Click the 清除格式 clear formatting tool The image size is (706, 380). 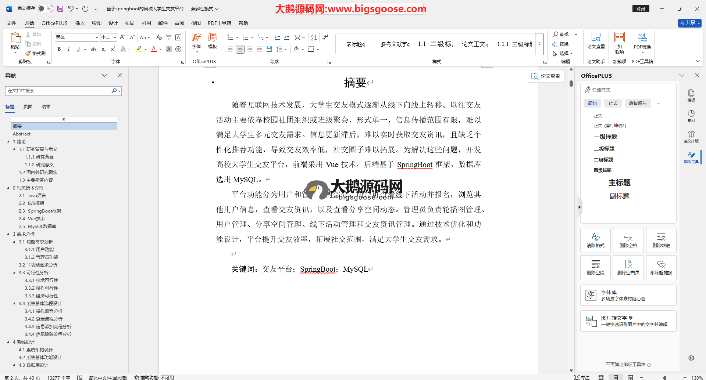point(595,240)
